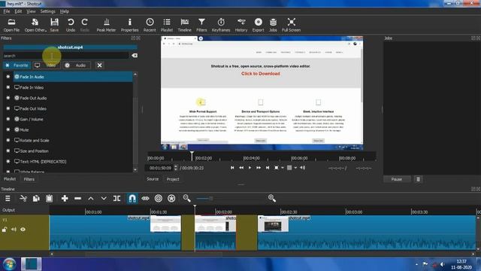Copy the selected timeline clip
This screenshot has width=481, height=271.
tap(36, 199)
